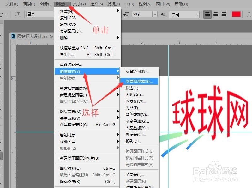
Task: Expand 图层蒙版(M) submenu
Action: coord(87,112)
